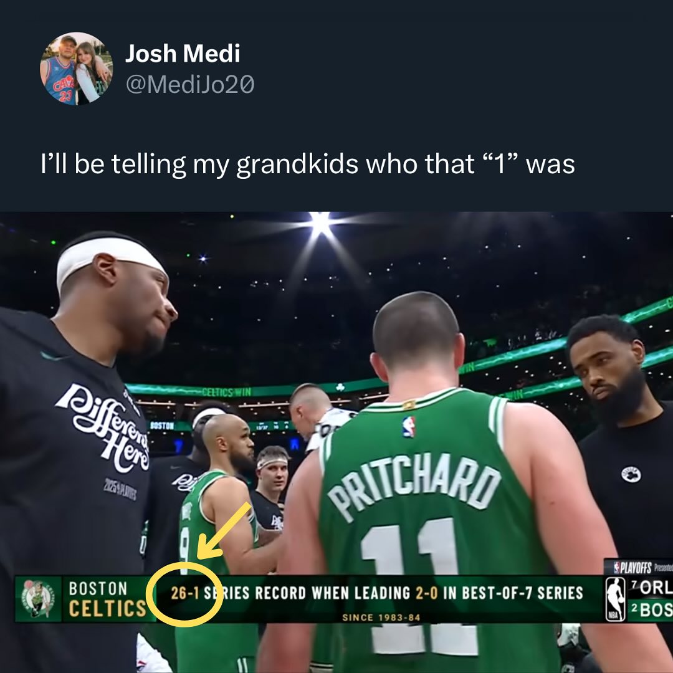Click the PRITCHARD name on the jersey

(x=414, y=487)
